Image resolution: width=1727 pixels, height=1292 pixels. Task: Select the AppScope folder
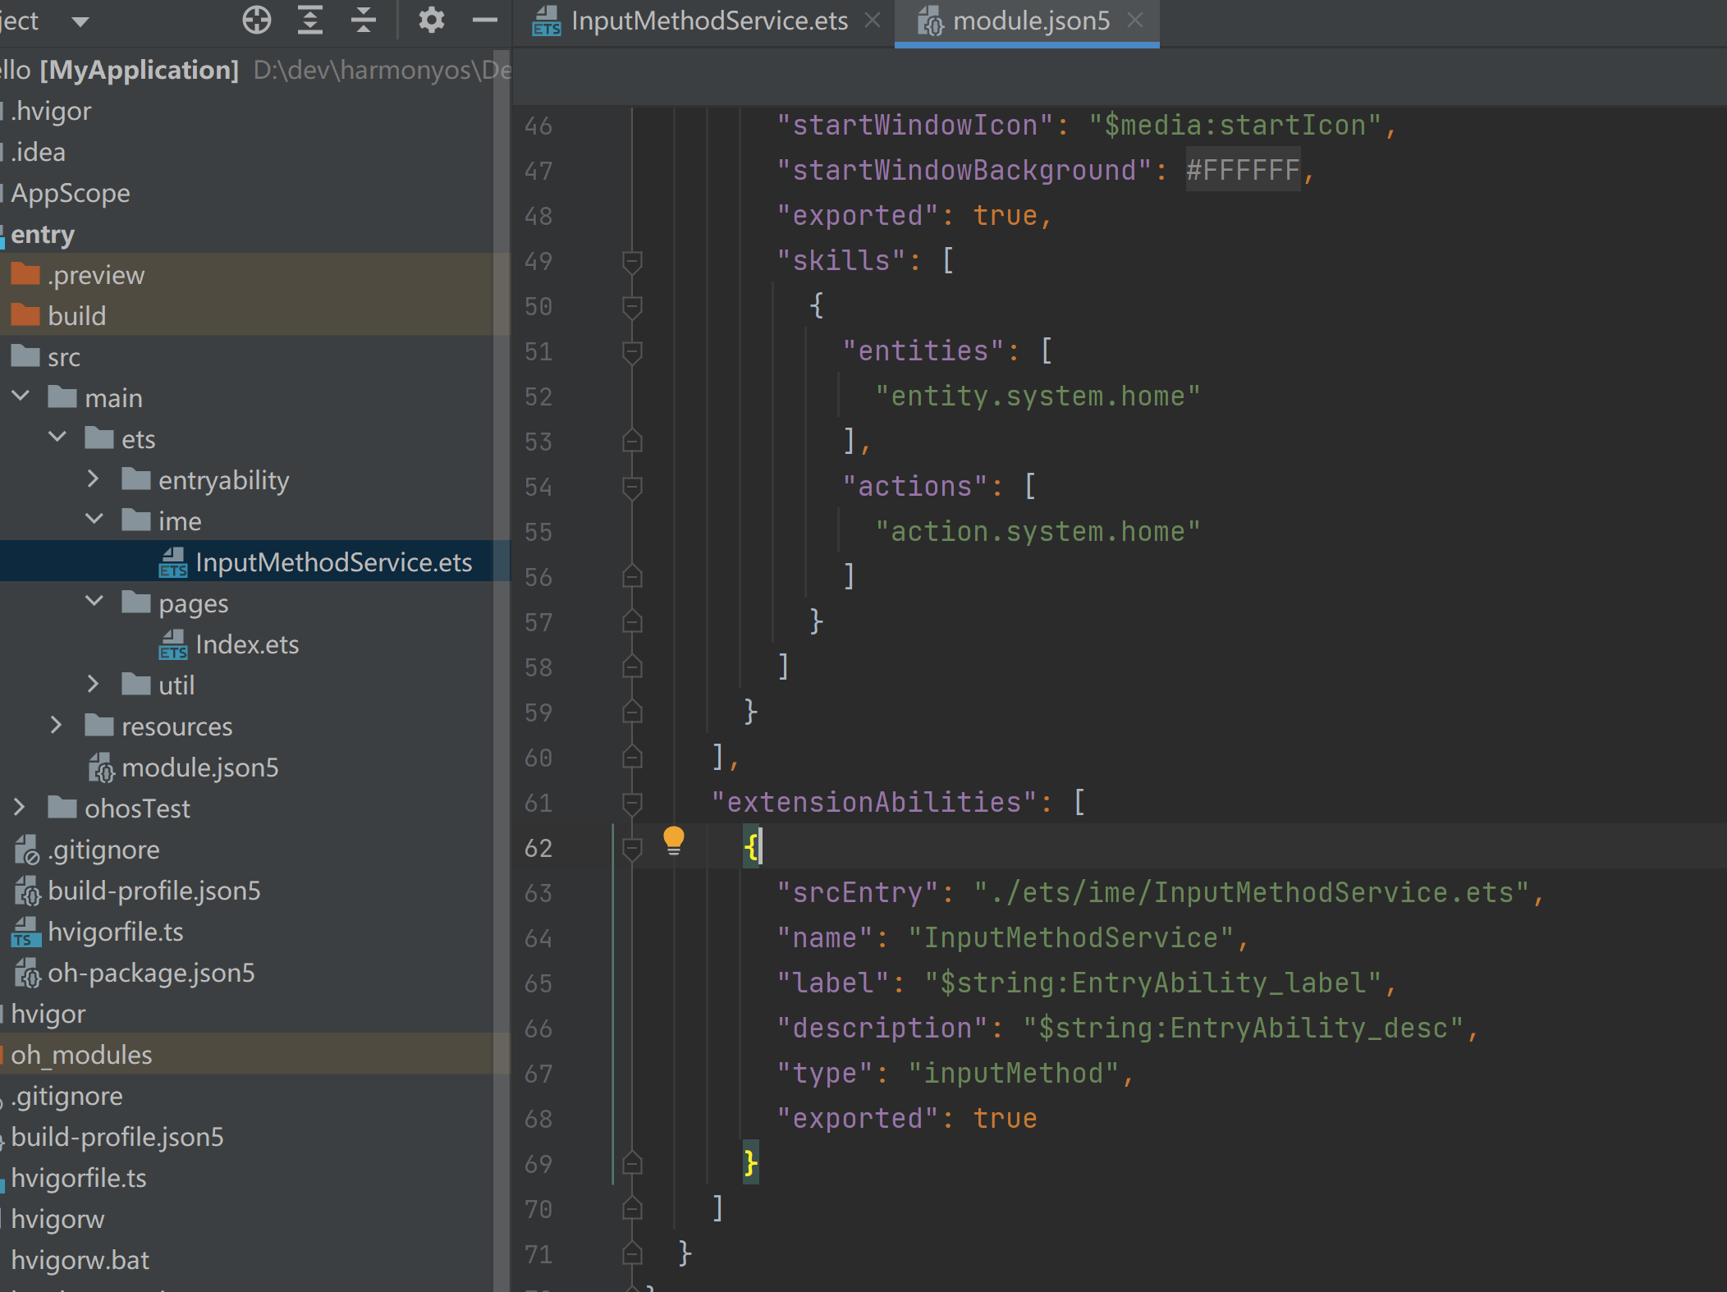pos(71,192)
